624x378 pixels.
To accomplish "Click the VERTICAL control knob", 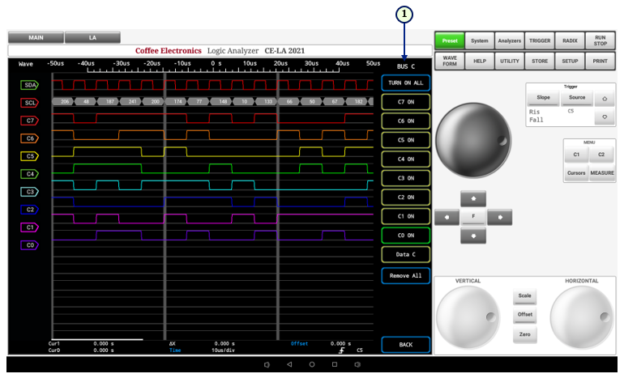I will coord(469,316).
